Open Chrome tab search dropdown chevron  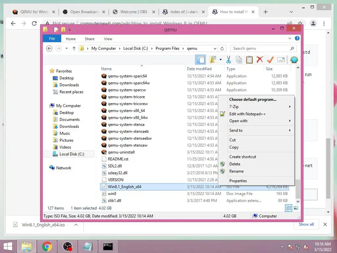291,12
